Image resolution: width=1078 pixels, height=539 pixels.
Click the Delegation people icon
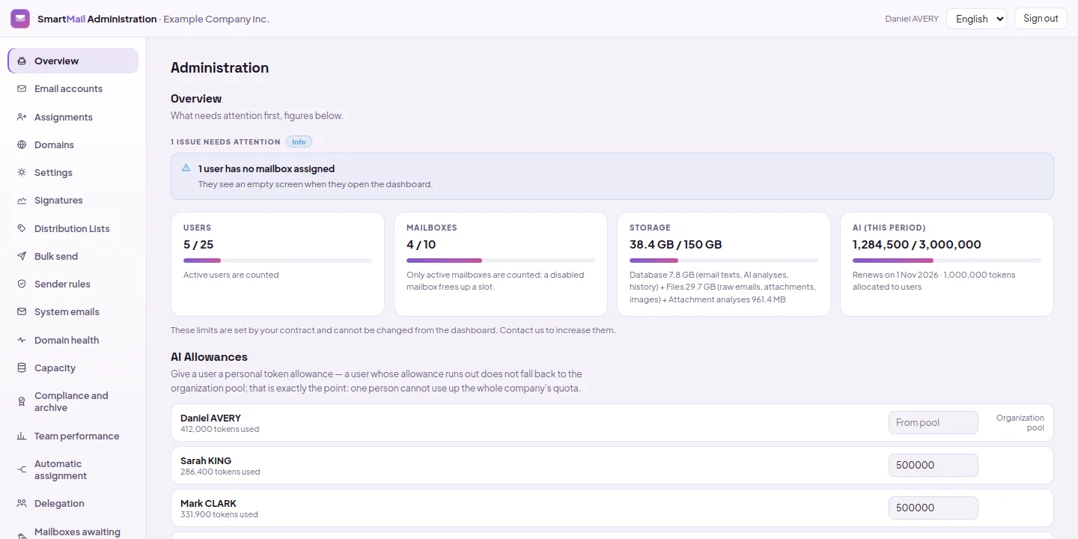[22, 504]
